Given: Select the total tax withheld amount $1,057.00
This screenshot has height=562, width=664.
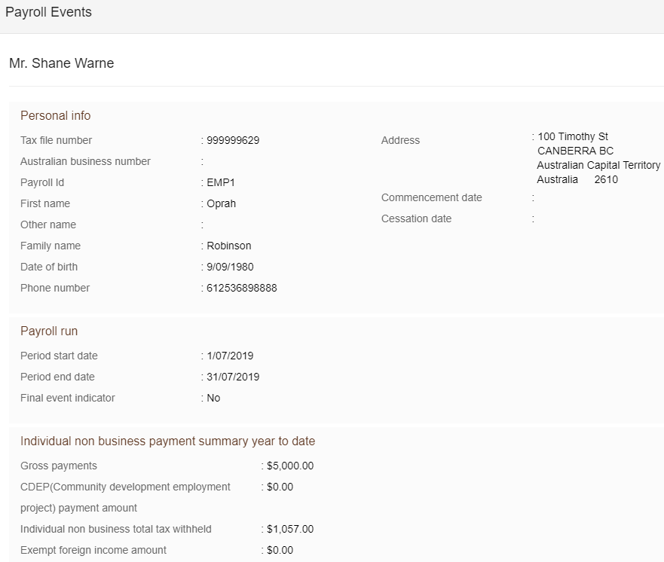Looking at the screenshot, I should click(x=290, y=530).
